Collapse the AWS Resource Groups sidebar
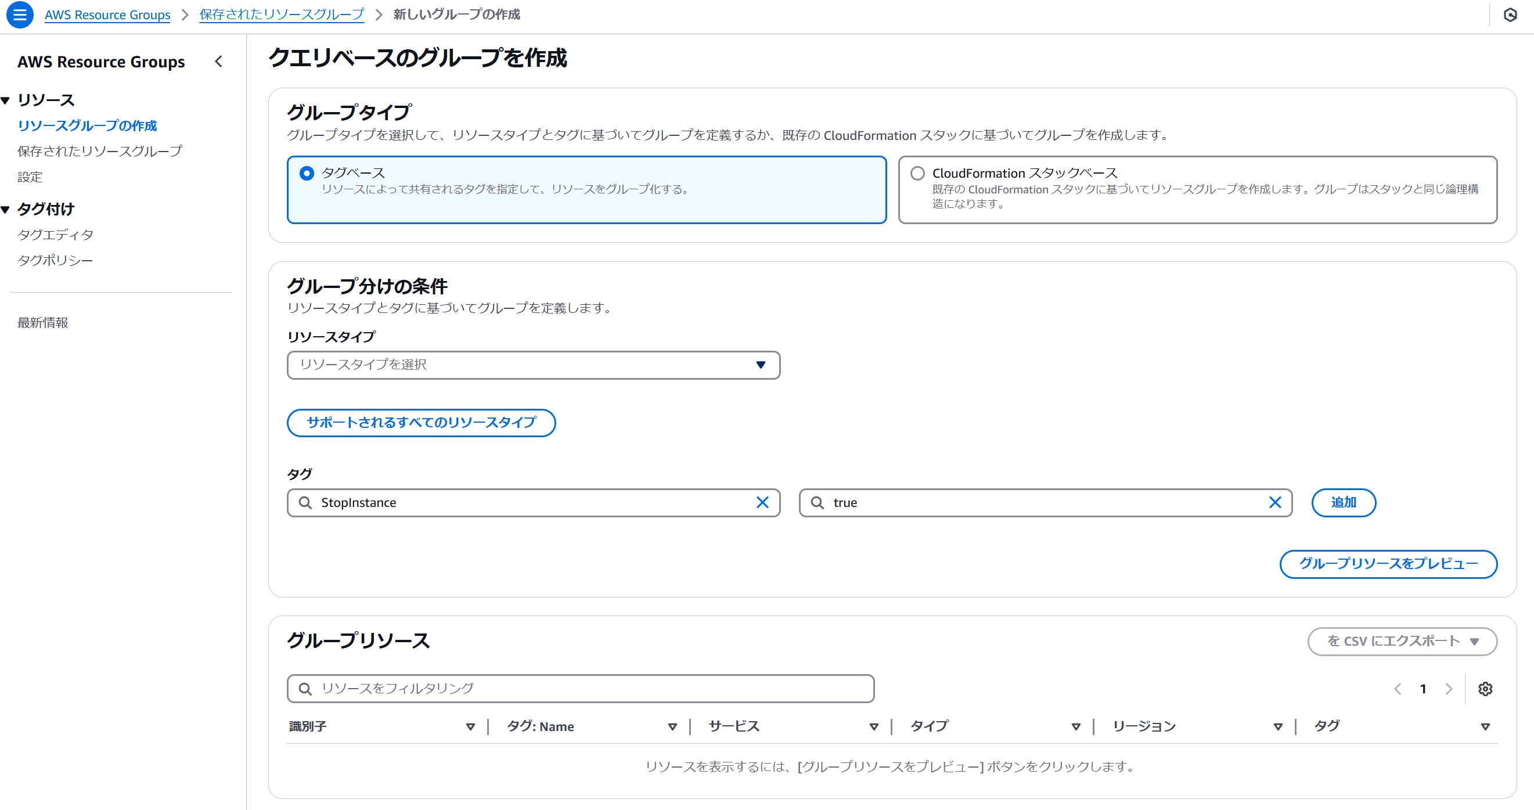 pyautogui.click(x=218, y=62)
